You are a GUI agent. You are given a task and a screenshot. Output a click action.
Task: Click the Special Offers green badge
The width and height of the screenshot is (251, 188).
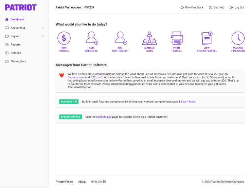coord(70,117)
